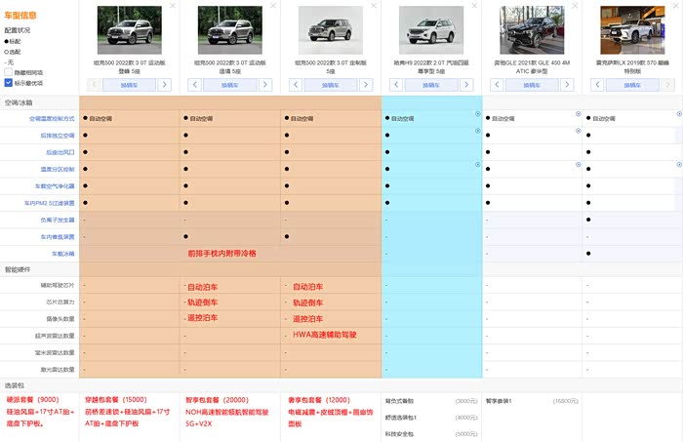Click circle icon in Haval H9 温度分区控制 row
The width and height of the screenshot is (683, 442).
pyautogui.click(x=478, y=165)
